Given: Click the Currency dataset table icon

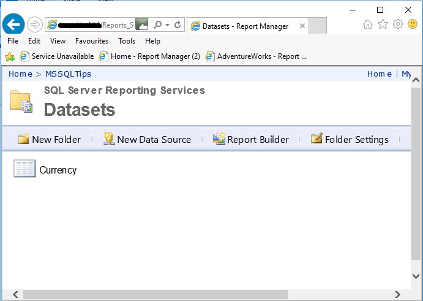Looking at the screenshot, I should [x=24, y=169].
